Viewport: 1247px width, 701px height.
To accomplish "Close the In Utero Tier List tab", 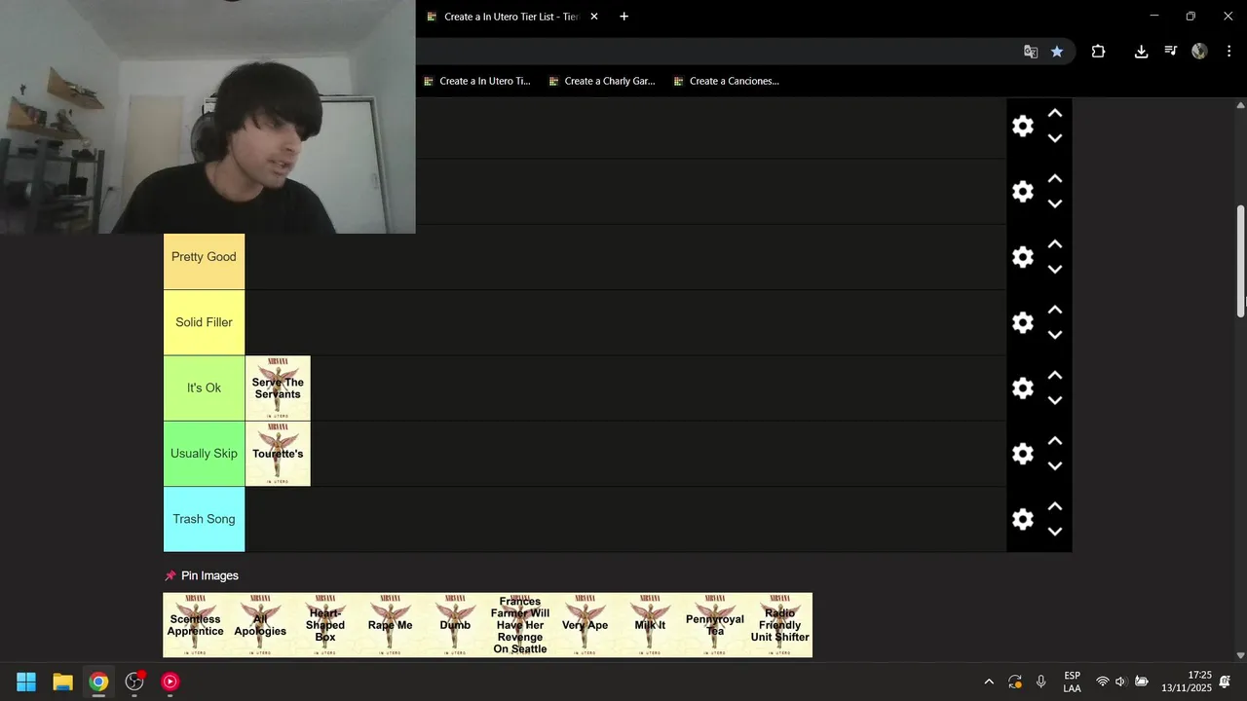I will (593, 17).
